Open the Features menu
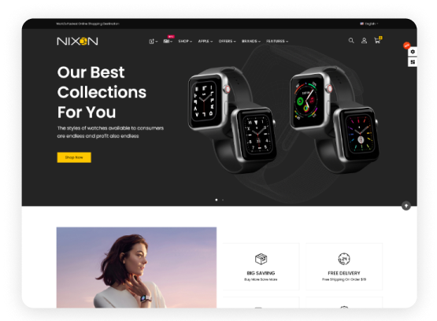This screenshot has width=437, height=321. (277, 41)
